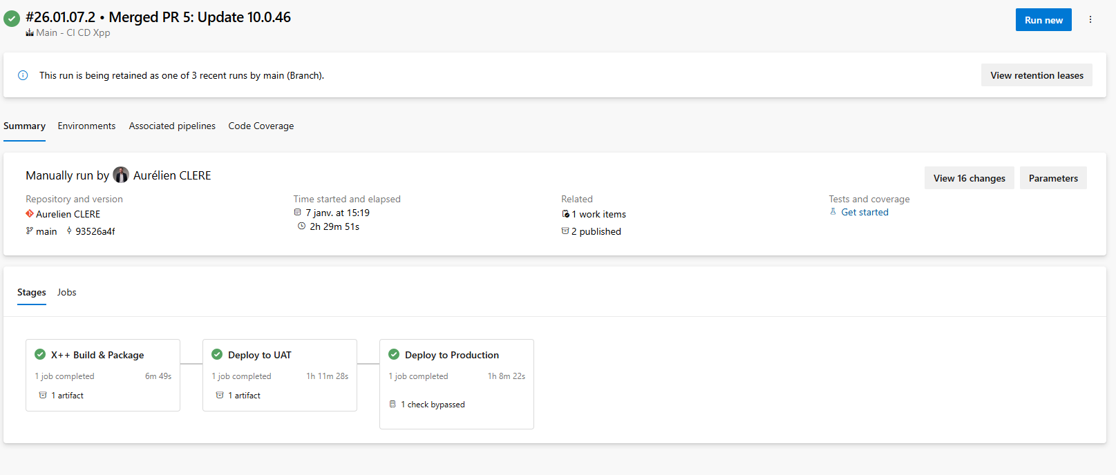Switch to the Environments tab
Screen dimensions: 1116x475
pos(86,126)
